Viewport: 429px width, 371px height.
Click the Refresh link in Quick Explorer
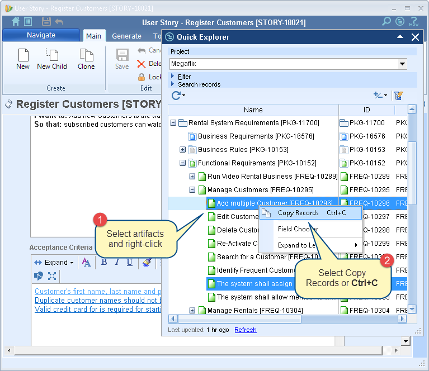pos(246,330)
